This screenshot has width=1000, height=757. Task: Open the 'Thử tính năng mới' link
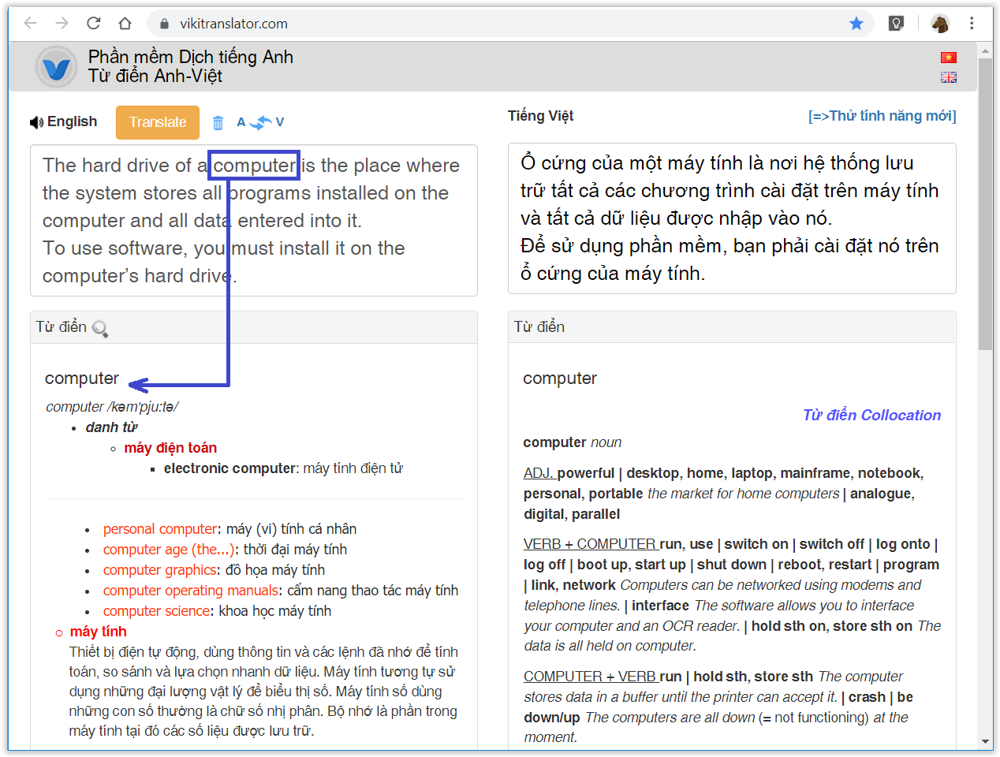882,116
